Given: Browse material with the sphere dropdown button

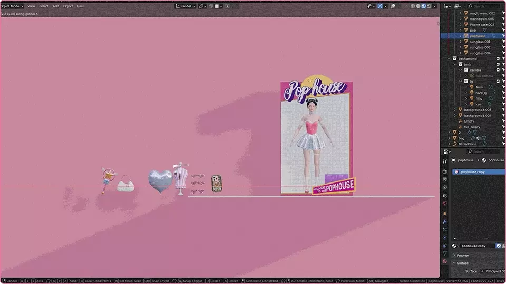Looking at the screenshot, I should tap(455, 246).
